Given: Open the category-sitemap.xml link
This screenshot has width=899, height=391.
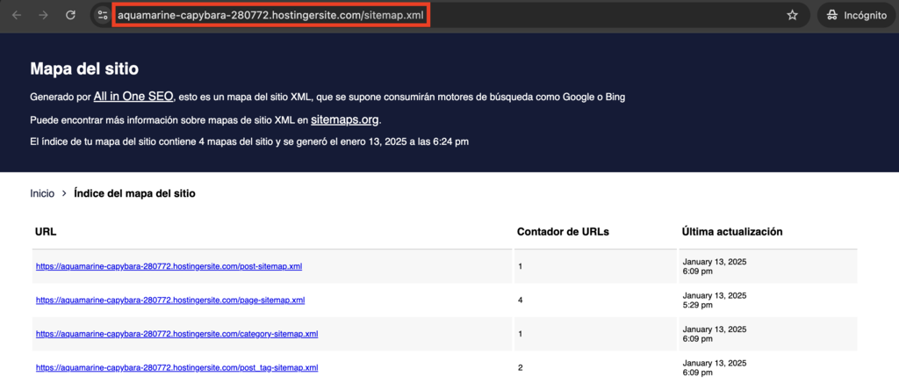Looking at the screenshot, I should pos(176,334).
